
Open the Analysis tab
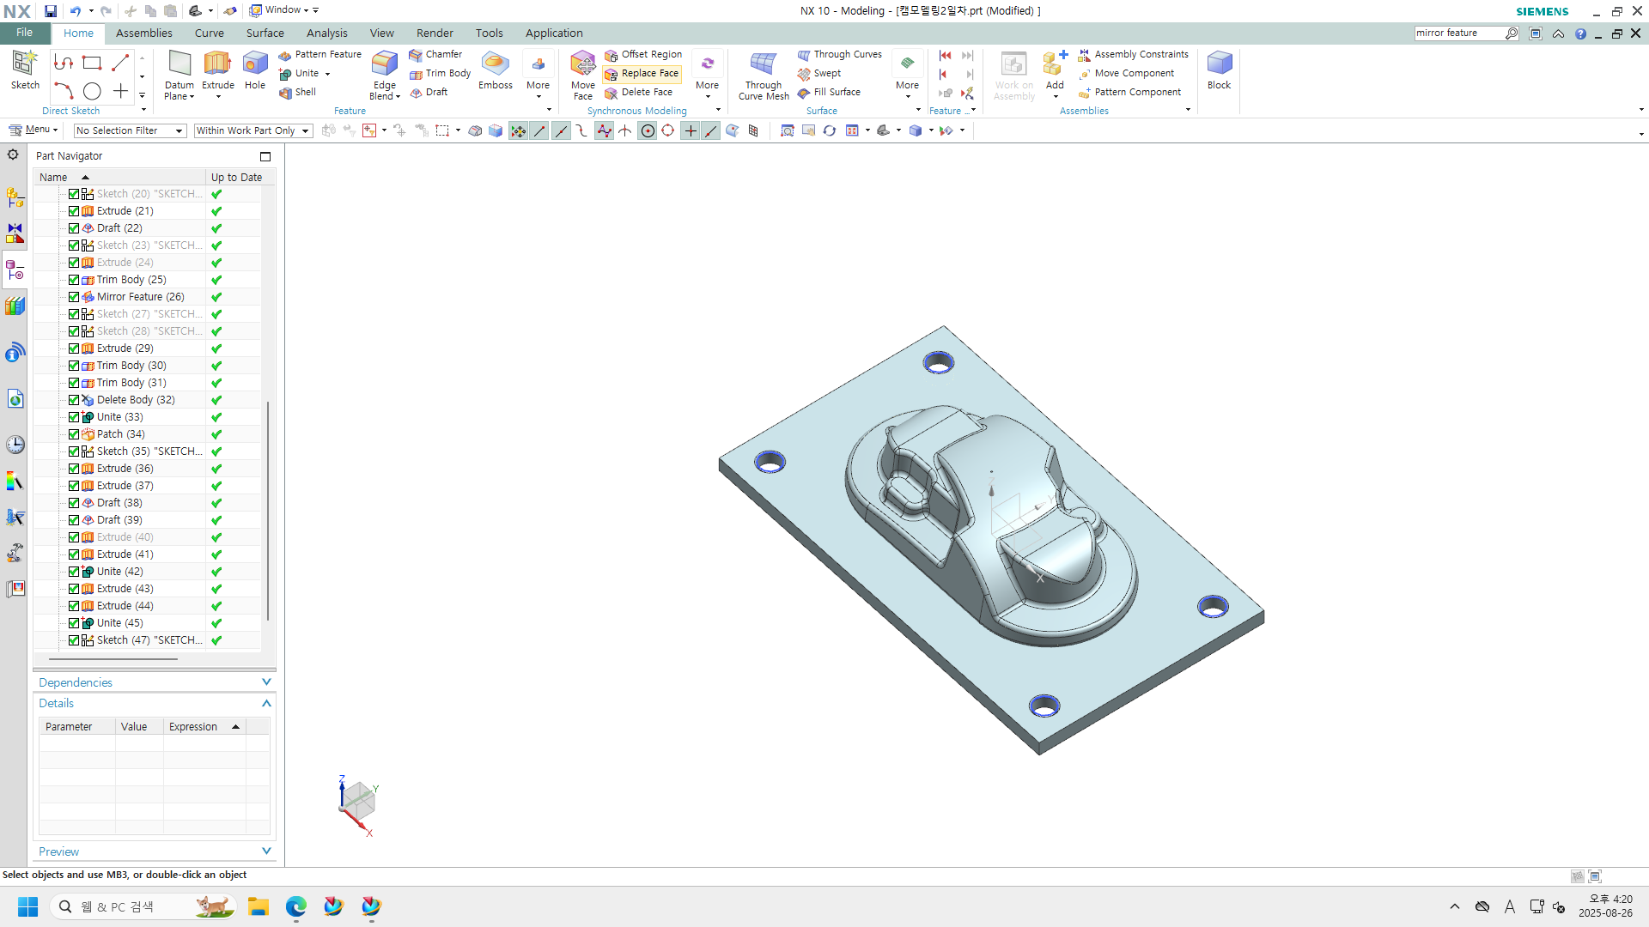point(326,33)
